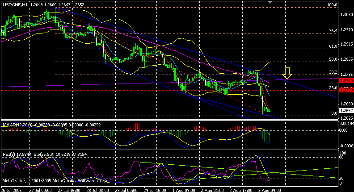
Task: Click the 2 Aug 01:00 time label
Action: click(212, 190)
